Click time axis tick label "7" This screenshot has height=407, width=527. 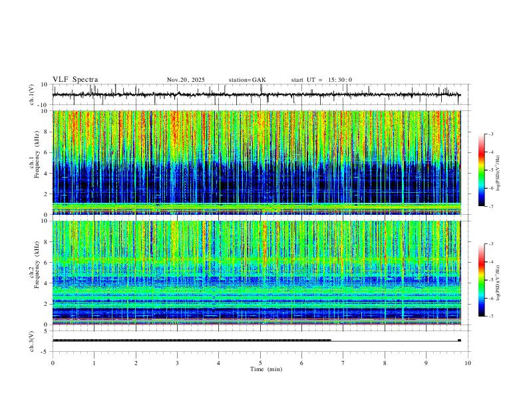pos(343,363)
